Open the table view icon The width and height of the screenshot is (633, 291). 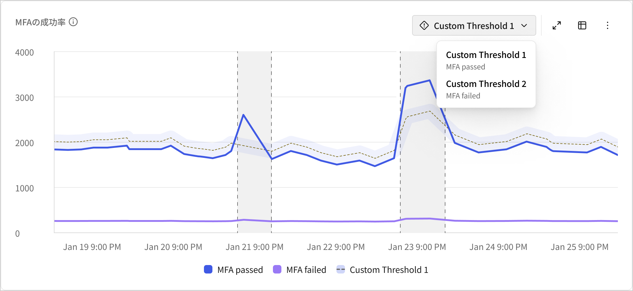click(582, 25)
